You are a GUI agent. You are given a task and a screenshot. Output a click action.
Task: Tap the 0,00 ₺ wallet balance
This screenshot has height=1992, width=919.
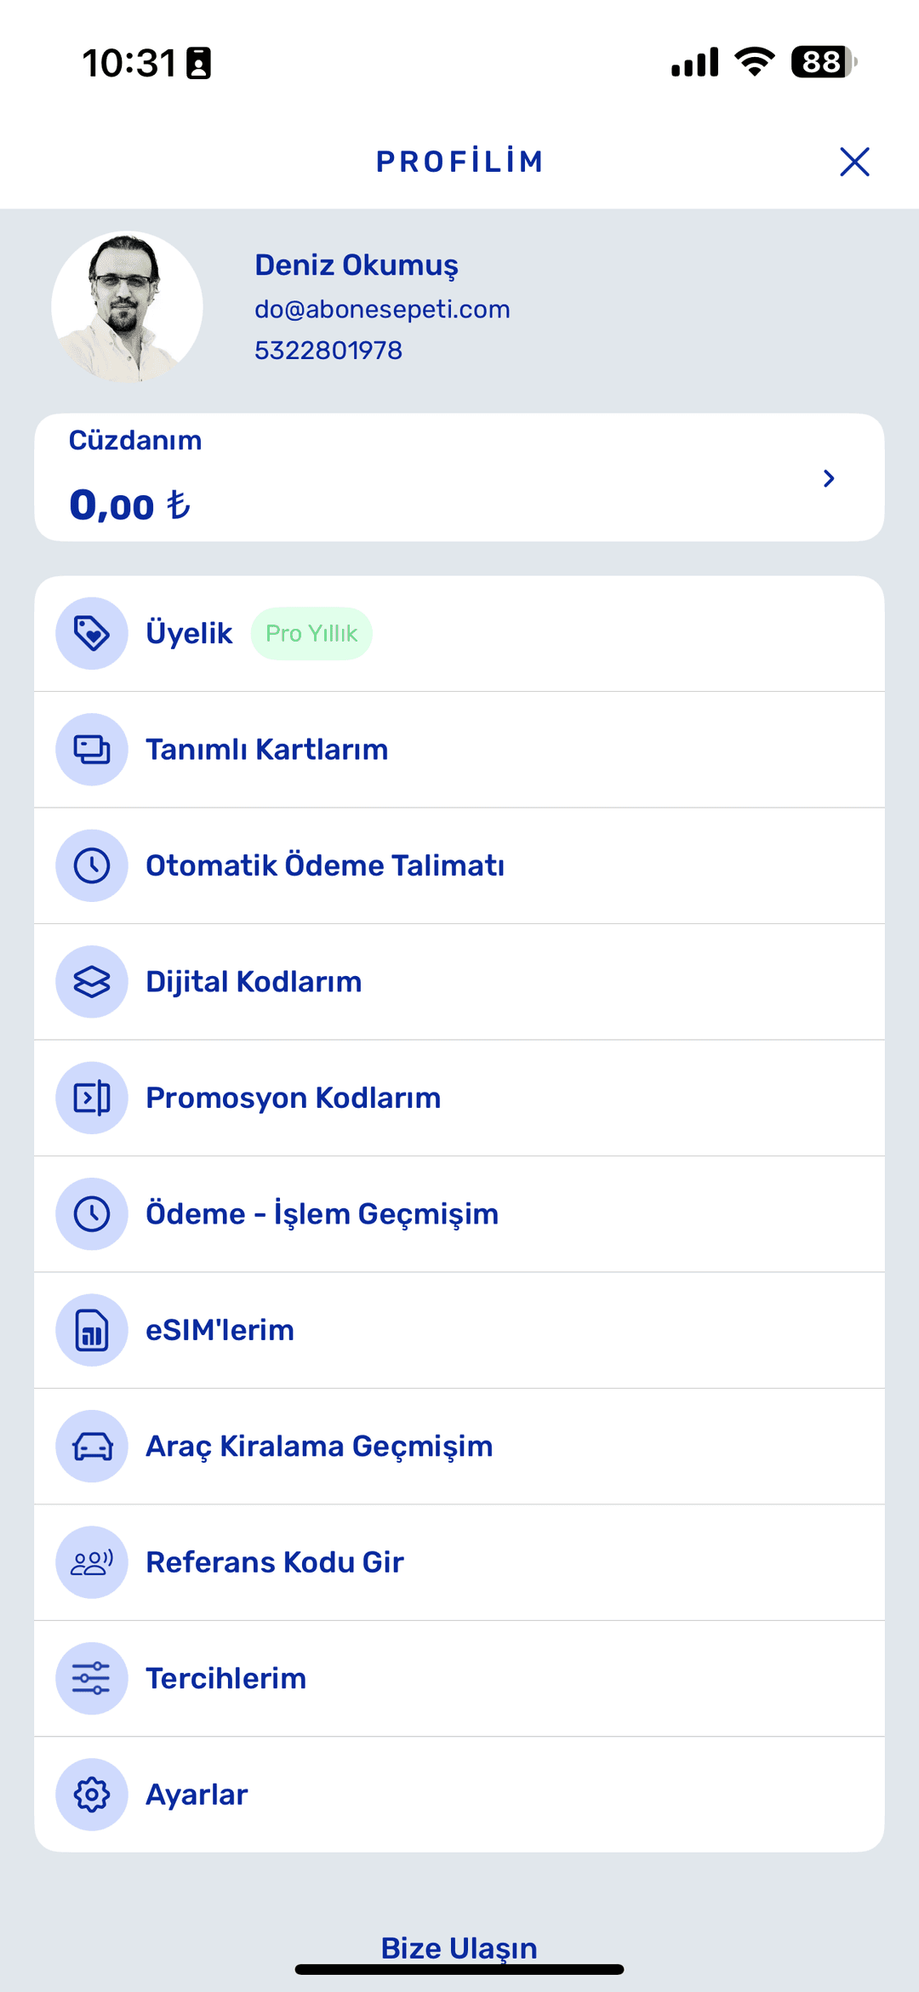coord(129,505)
